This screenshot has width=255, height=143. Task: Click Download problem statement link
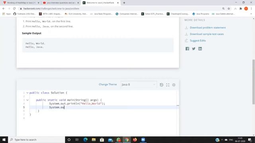(208, 27)
